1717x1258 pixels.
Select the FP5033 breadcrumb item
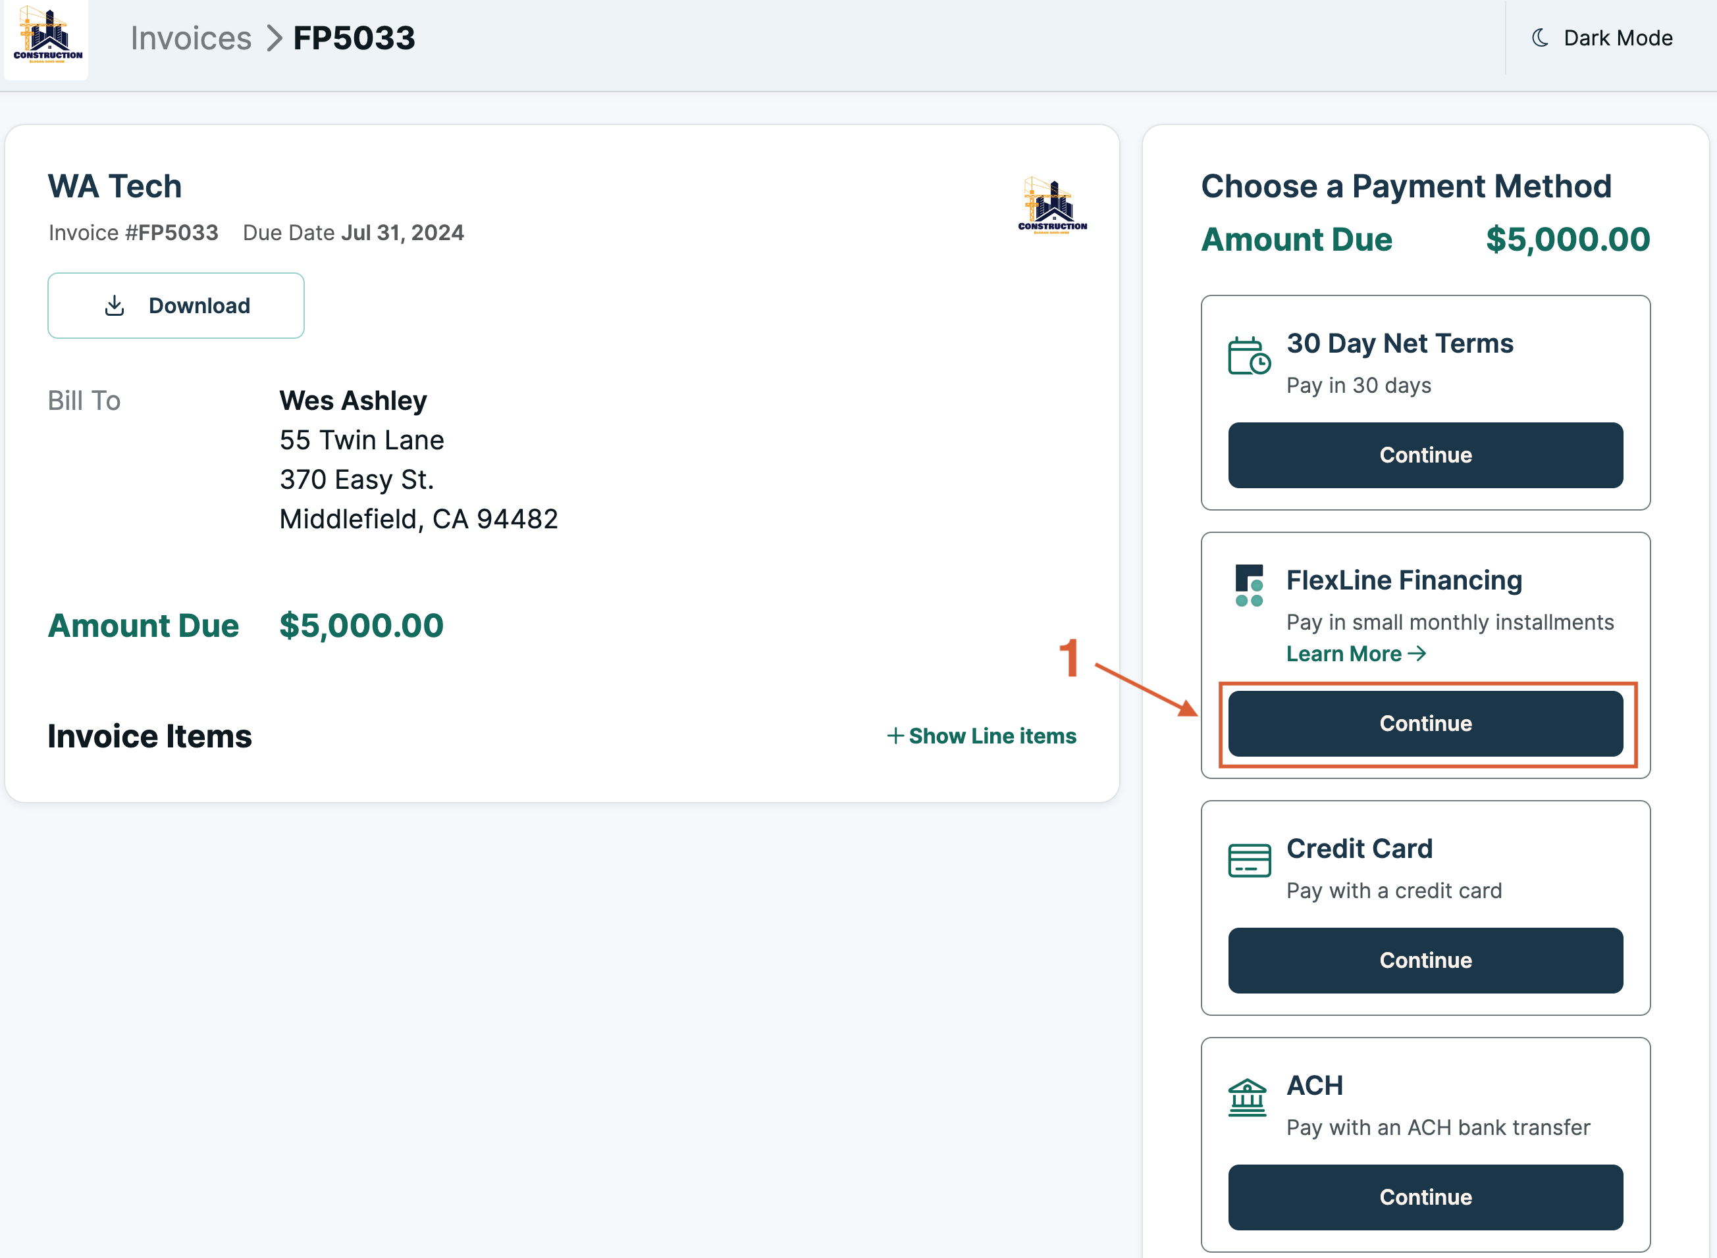[x=354, y=38]
